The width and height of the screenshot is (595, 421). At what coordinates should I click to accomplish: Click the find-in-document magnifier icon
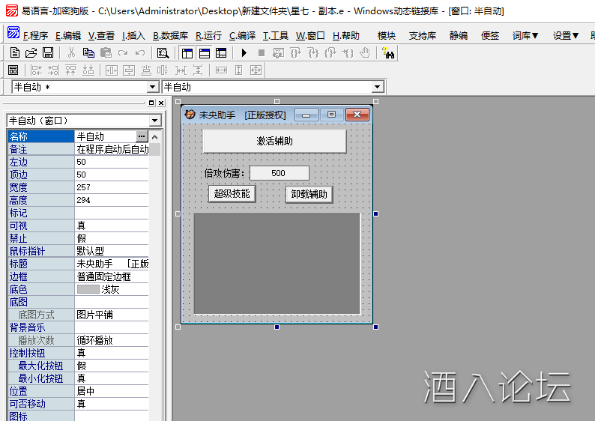163,52
